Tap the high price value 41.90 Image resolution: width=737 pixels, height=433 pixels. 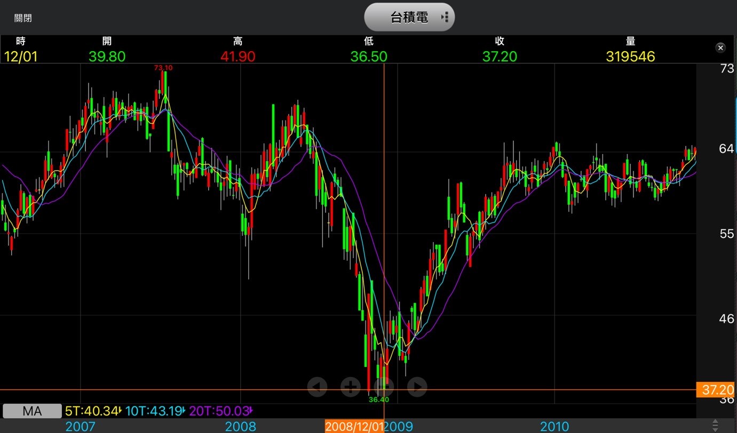(x=238, y=57)
